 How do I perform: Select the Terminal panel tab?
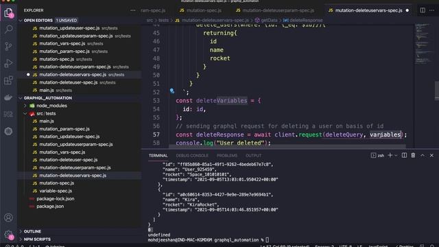158,156
